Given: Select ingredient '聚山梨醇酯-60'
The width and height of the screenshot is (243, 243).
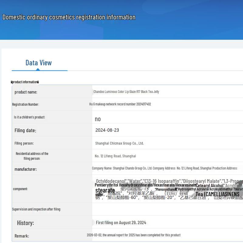Looking at the screenshot, I should pyautogui.click(x=122, y=198).
